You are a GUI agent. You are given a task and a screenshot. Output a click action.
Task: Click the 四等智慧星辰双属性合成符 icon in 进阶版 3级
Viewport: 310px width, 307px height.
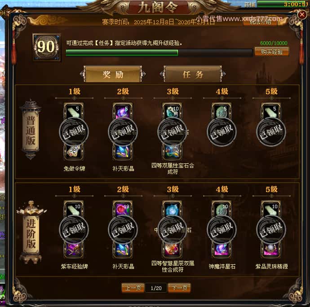point(172,250)
